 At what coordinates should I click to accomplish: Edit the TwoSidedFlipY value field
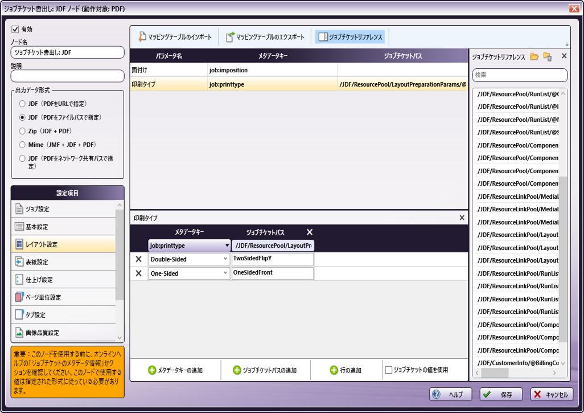(x=273, y=259)
